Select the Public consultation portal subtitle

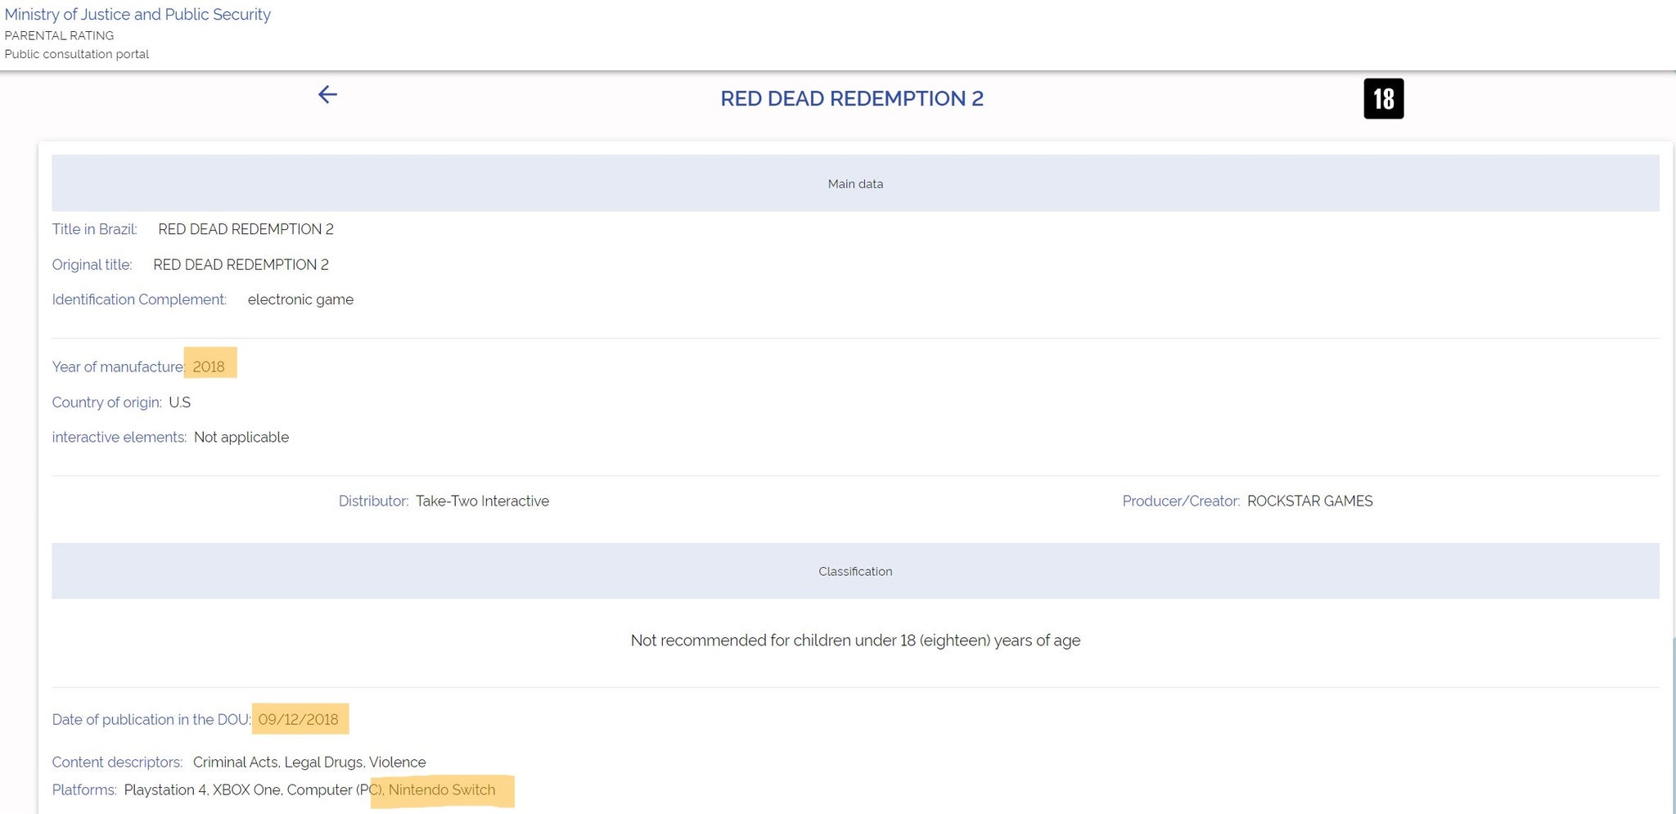(x=77, y=54)
